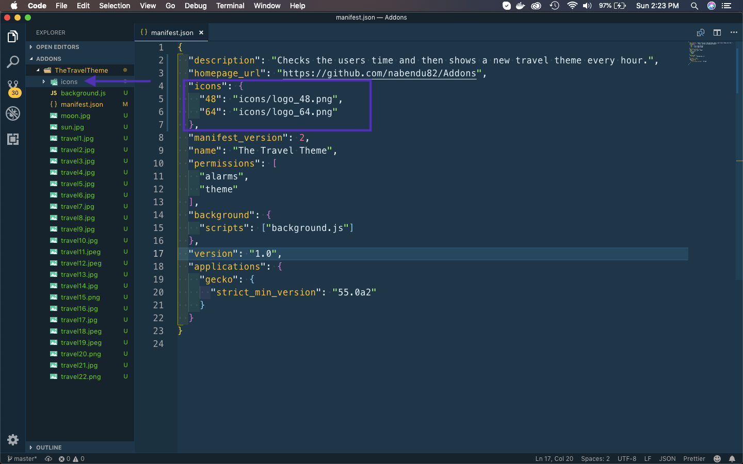The height and width of the screenshot is (464, 743).
Task: Open notifications bell in status bar
Action: click(x=732, y=459)
